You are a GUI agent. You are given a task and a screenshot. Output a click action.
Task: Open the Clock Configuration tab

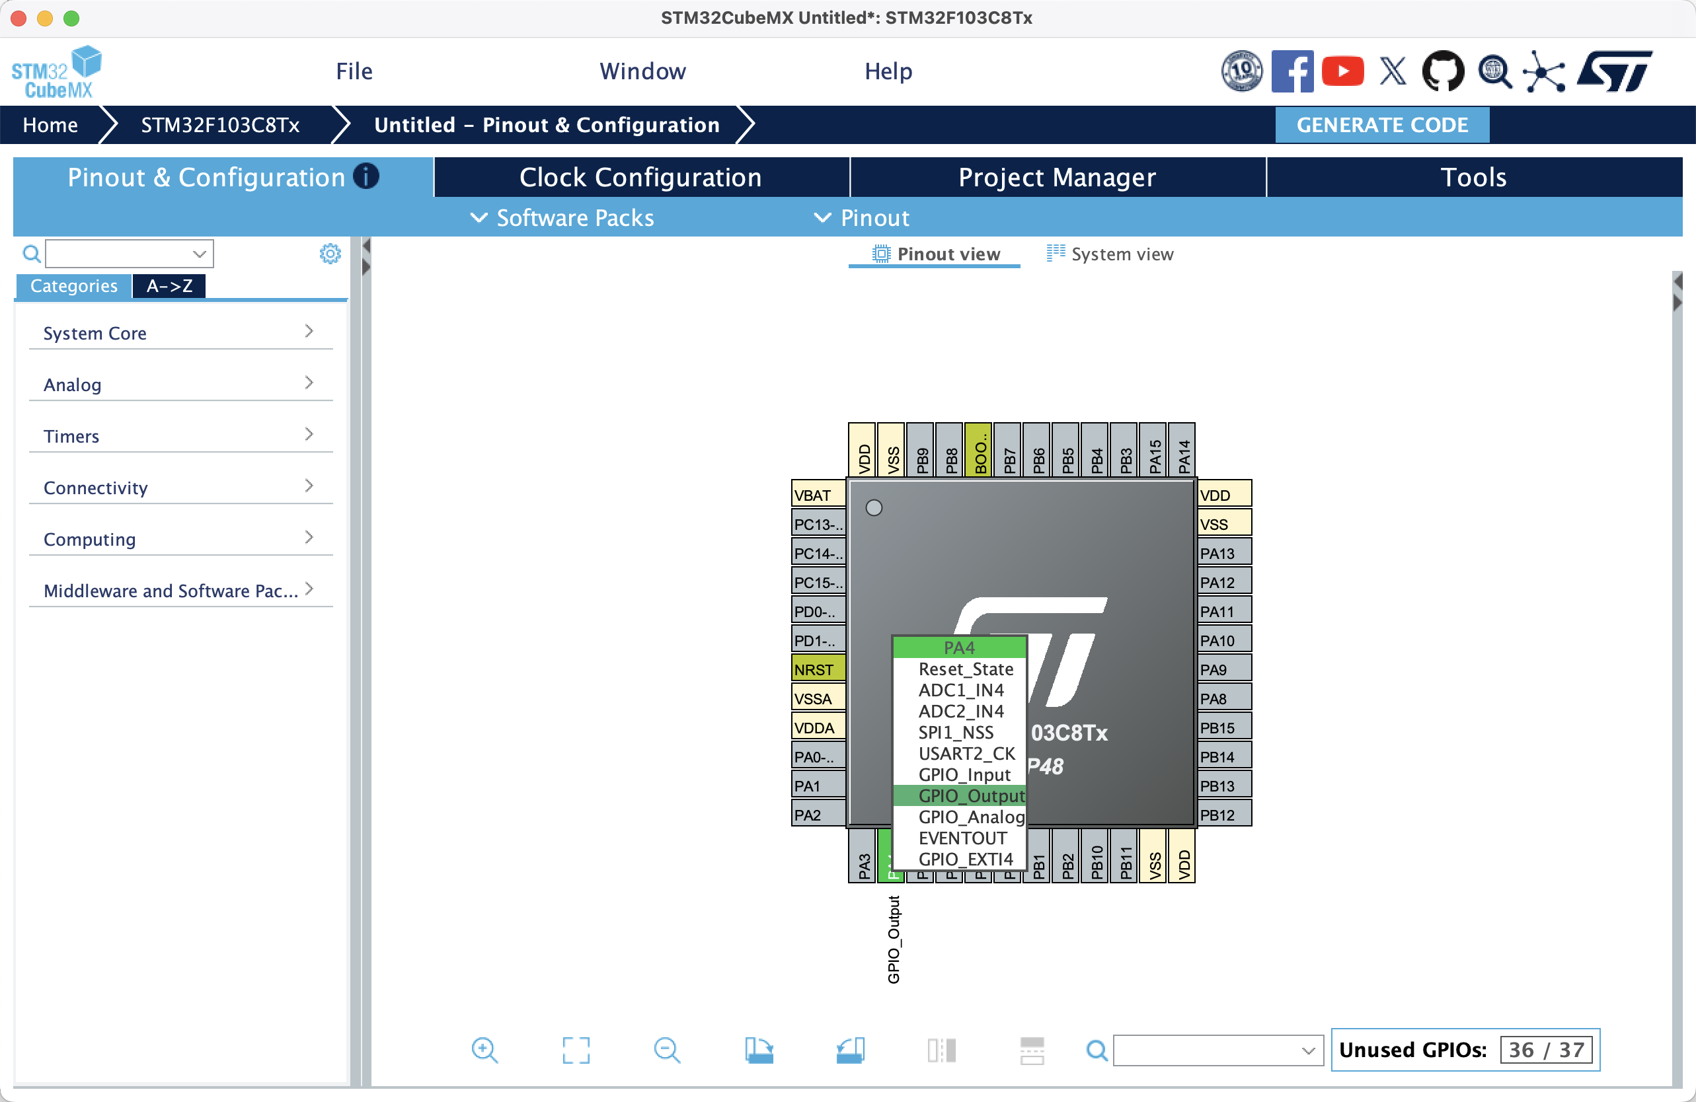point(640,176)
